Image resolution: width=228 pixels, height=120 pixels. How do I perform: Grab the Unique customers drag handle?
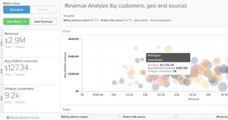pyautogui.click(x=2, y=98)
